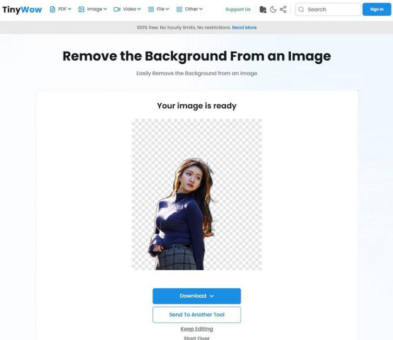The width and height of the screenshot is (393, 340).
Task: Click the Image picture icon in navbar
Action: click(81, 9)
